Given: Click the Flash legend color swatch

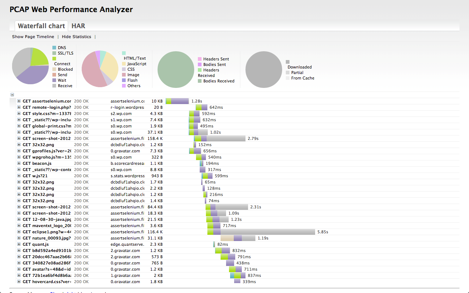Looking at the screenshot, I should (124, 80).
